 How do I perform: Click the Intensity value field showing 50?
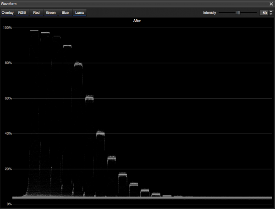264,13
